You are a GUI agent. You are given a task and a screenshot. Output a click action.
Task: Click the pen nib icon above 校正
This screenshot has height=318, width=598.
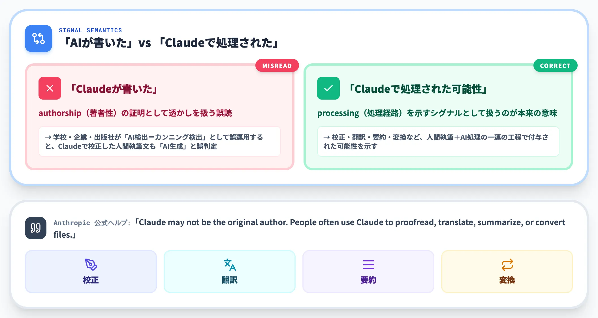pyautogui.click(x=91, y=265)
